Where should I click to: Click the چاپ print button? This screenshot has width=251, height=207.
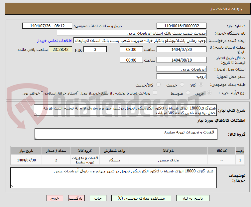tap(98, 198)
